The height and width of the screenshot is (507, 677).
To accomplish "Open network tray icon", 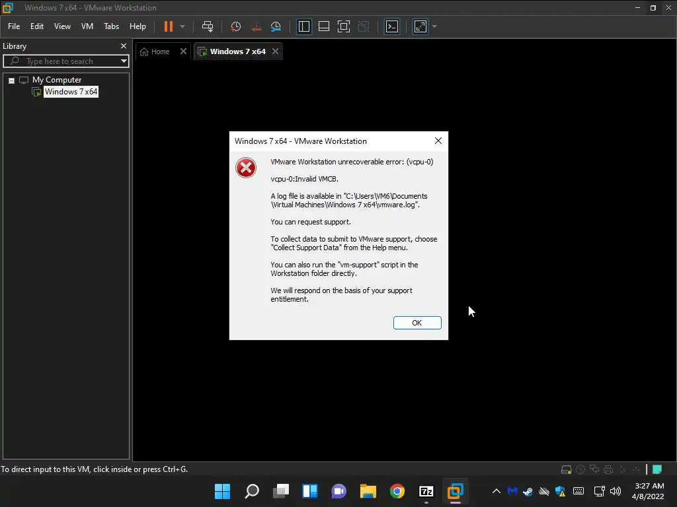I will 599,491.
